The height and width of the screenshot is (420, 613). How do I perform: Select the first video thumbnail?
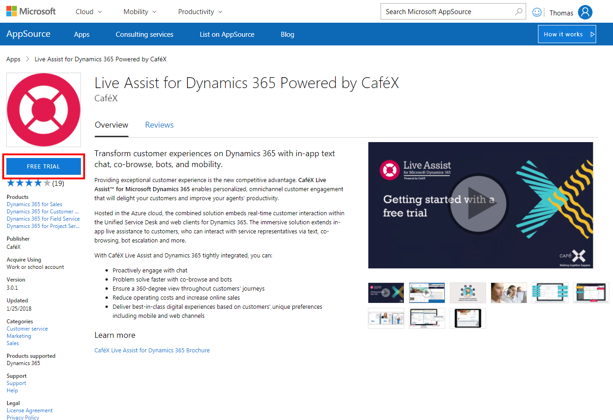click(x=386, y=293)
